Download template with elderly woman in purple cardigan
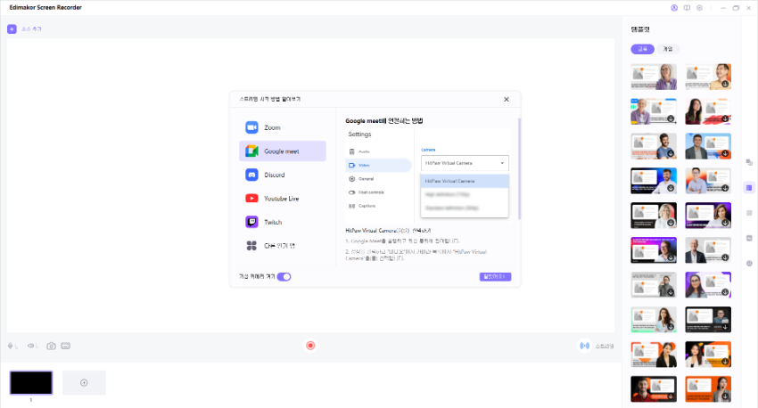The width and height of the screenshot is (758, 408). pyautogui.click(x=671, y=118)
